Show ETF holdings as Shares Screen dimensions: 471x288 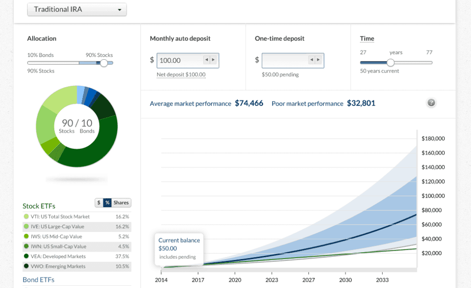coord(121,203)
